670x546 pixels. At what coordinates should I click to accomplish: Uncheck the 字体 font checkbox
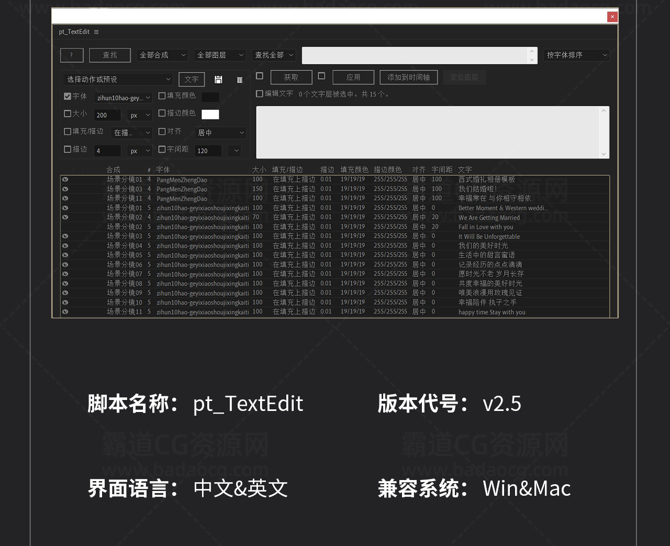click(68, 96)
